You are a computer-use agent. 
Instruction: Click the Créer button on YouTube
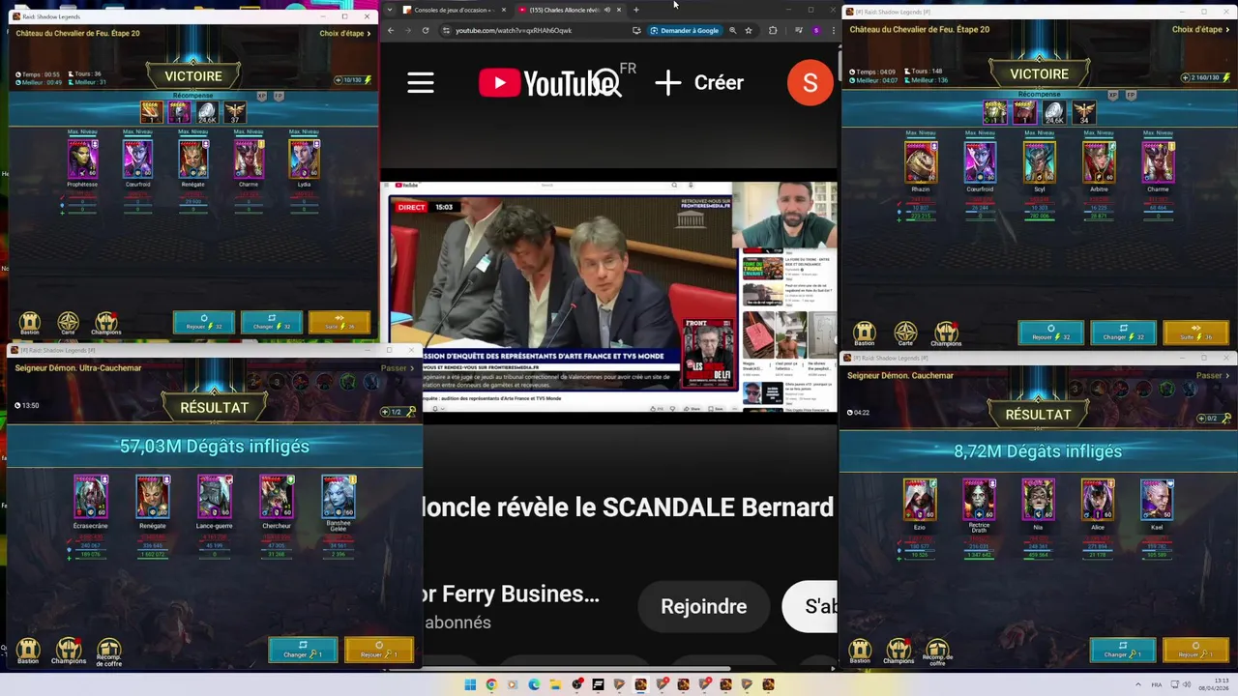click(698, 82)
